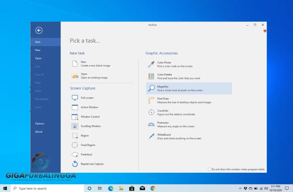The width and height of the screenshot is (293, 192).
Task: Open the About sidebar menu item
Action: 39,132
